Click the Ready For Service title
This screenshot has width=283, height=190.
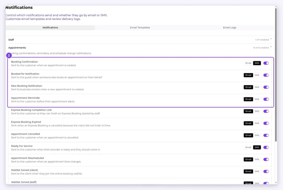(22, 146)
